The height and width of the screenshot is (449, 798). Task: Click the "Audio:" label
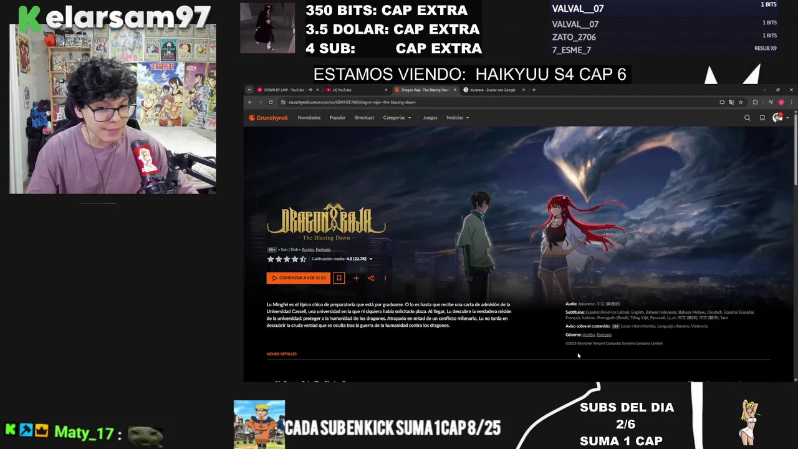tap(571, 304)
